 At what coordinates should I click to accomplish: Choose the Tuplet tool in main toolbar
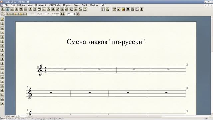tap(44, 9)
